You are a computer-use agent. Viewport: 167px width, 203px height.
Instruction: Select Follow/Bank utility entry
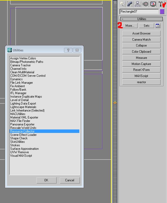(44, 90)
